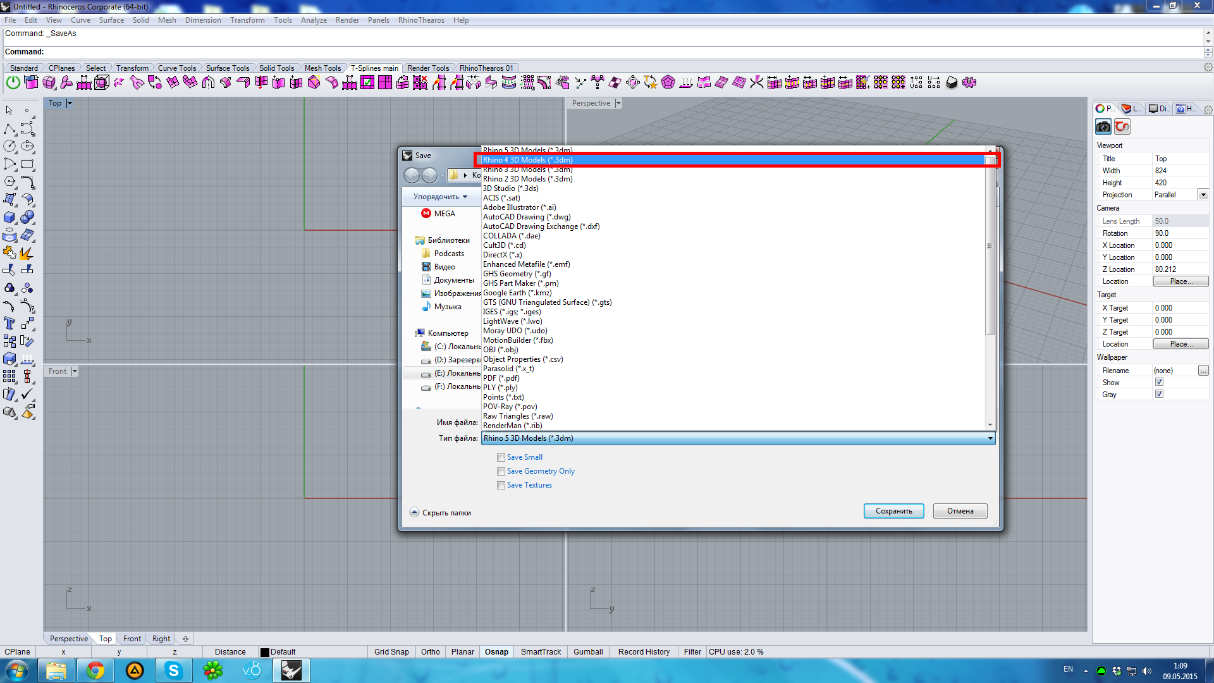Click the Command input field
This screenshot has width=1214, height=683.
click(604, 52)
